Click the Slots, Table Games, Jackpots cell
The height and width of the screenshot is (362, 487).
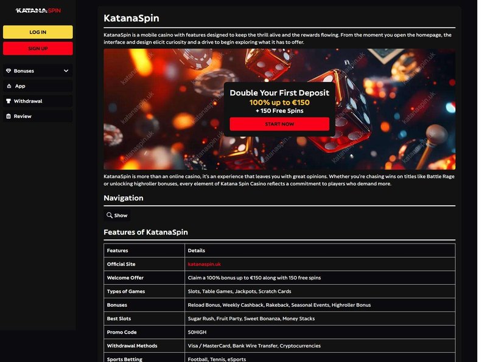[239, 292]
